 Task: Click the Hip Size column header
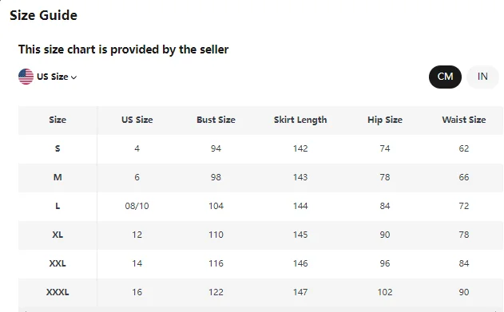385,120
